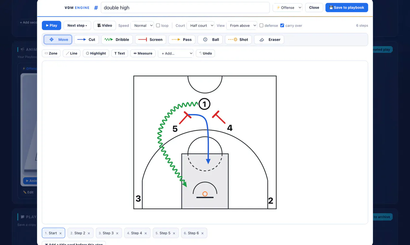Uncheck the carry over checkbox

point(282,25)
